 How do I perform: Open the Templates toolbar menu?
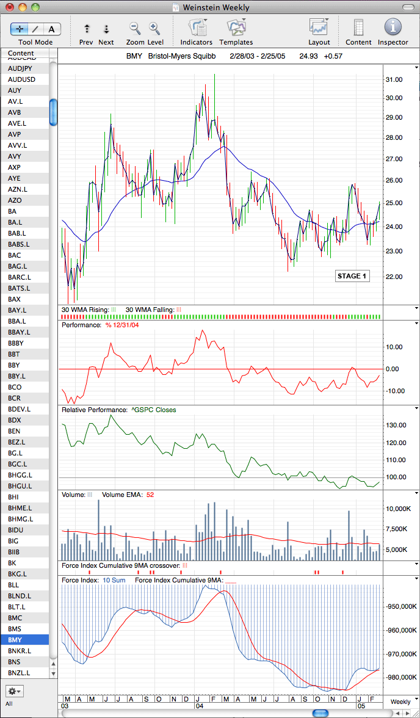[236, 27]
